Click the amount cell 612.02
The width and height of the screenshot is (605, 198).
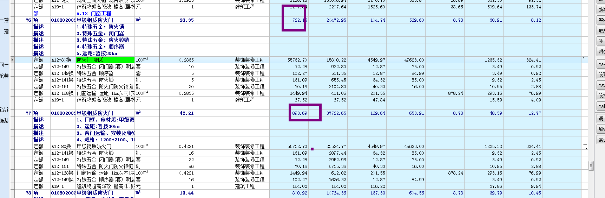(338, 173)
